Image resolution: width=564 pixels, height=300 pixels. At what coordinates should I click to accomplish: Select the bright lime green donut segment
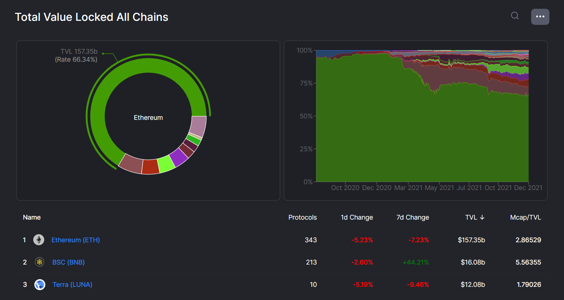click(166, 164)
